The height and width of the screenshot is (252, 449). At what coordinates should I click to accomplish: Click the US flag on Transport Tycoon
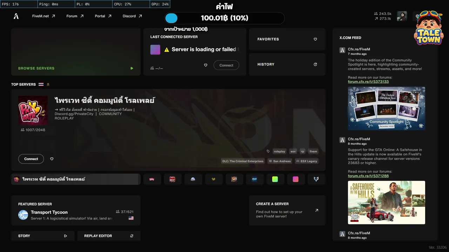(x=131, y=218)
